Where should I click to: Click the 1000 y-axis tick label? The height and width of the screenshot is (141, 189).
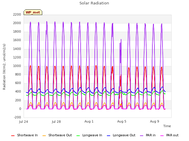17,66
